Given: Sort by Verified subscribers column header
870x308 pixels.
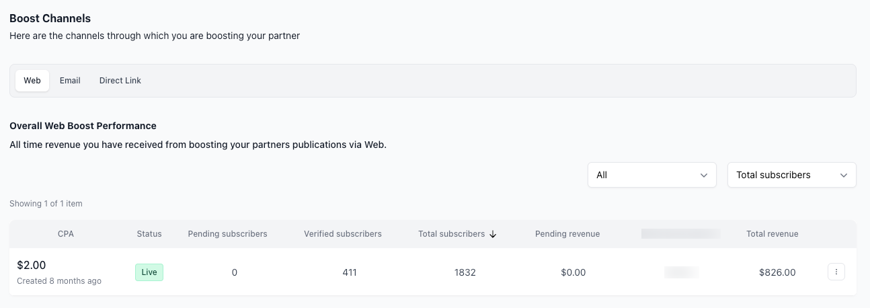Looking at the screenshot, I should click(x=342, y=234).
